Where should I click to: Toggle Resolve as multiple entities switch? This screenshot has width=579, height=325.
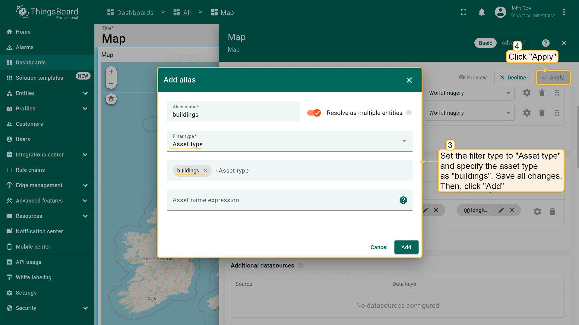[314, 113]
